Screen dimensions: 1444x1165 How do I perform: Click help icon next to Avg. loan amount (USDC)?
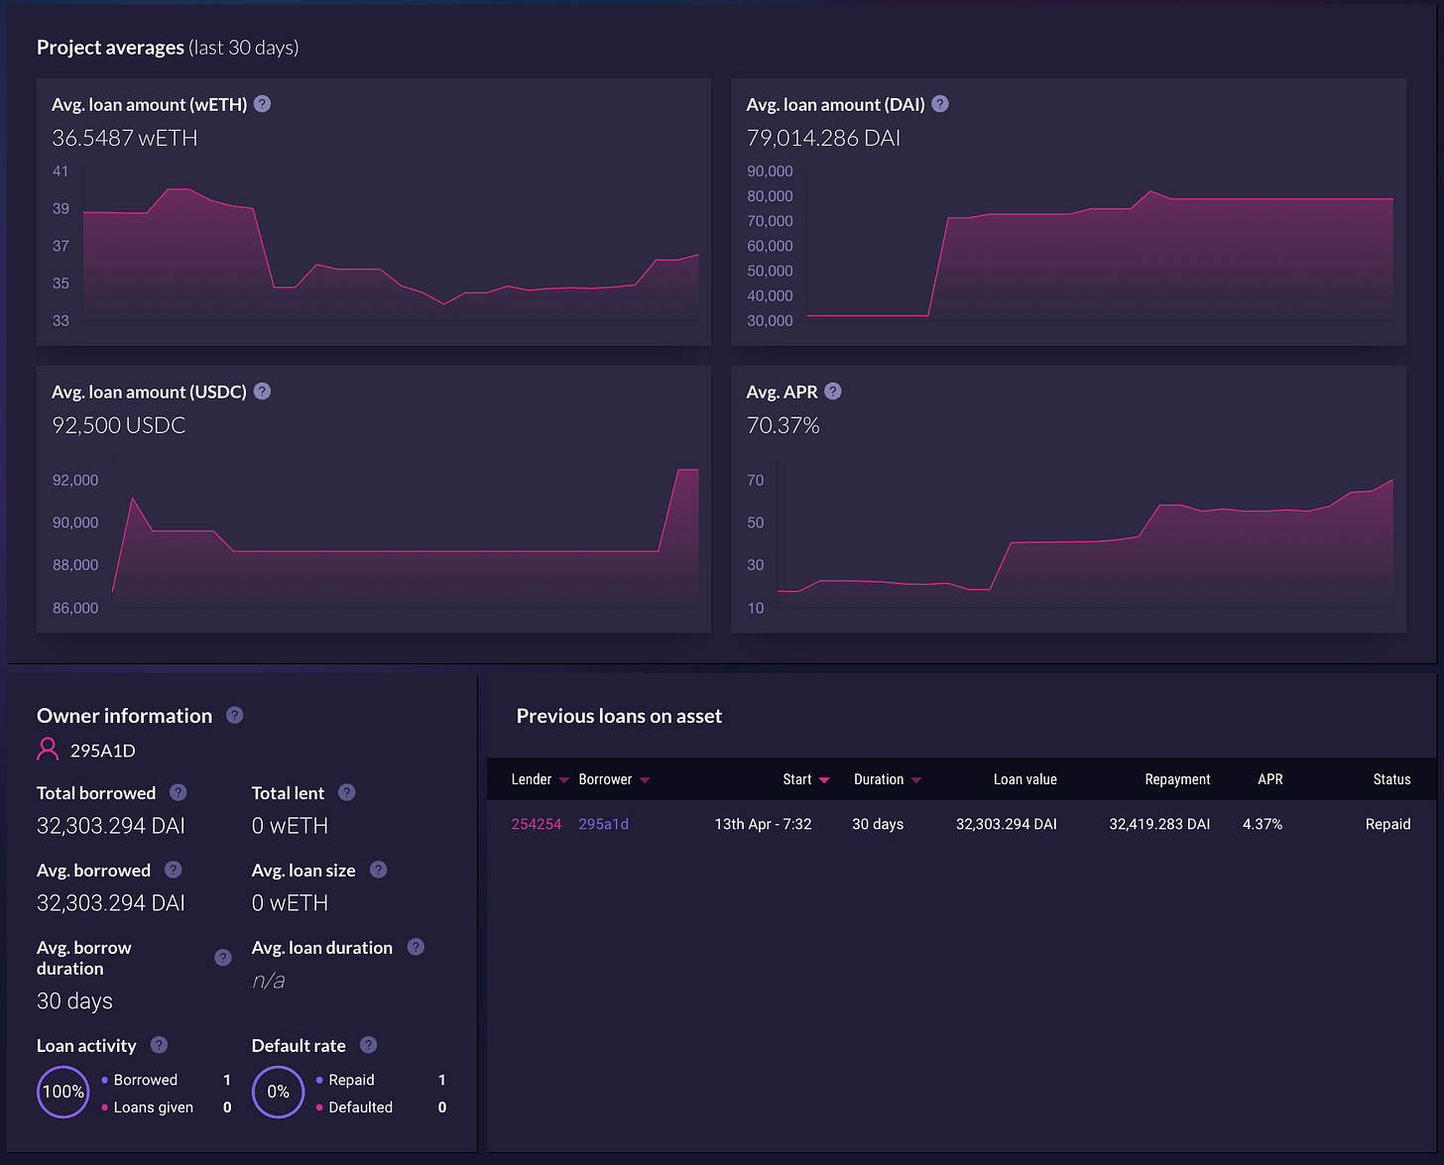click(262, 392)
